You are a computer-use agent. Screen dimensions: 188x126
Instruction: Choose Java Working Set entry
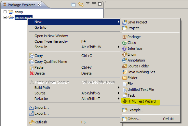[151, 72]
